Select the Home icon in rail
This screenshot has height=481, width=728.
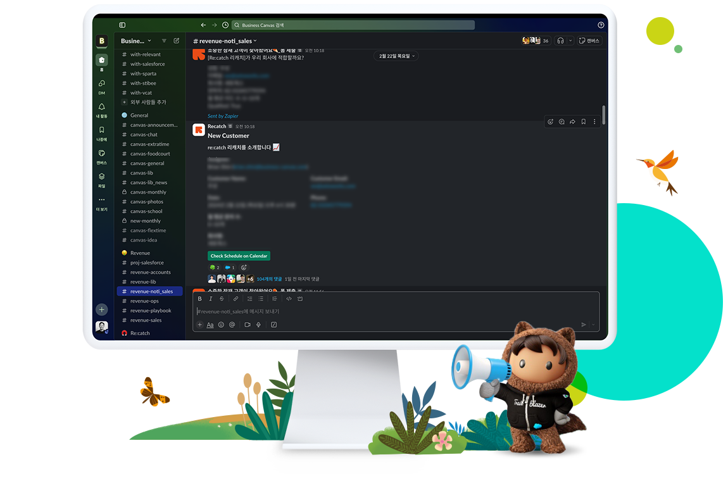(x=102, y=60)
